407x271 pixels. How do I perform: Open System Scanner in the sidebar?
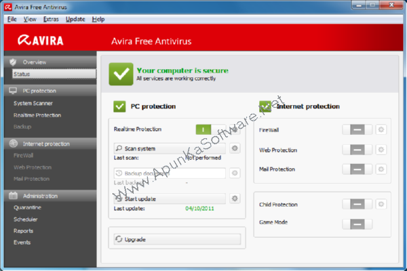pos(33,103)
